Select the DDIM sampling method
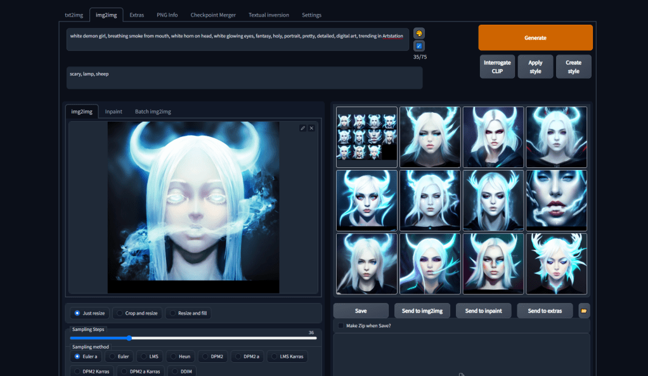The height and width of the screenshot is (376, 648). click(182, 371)
